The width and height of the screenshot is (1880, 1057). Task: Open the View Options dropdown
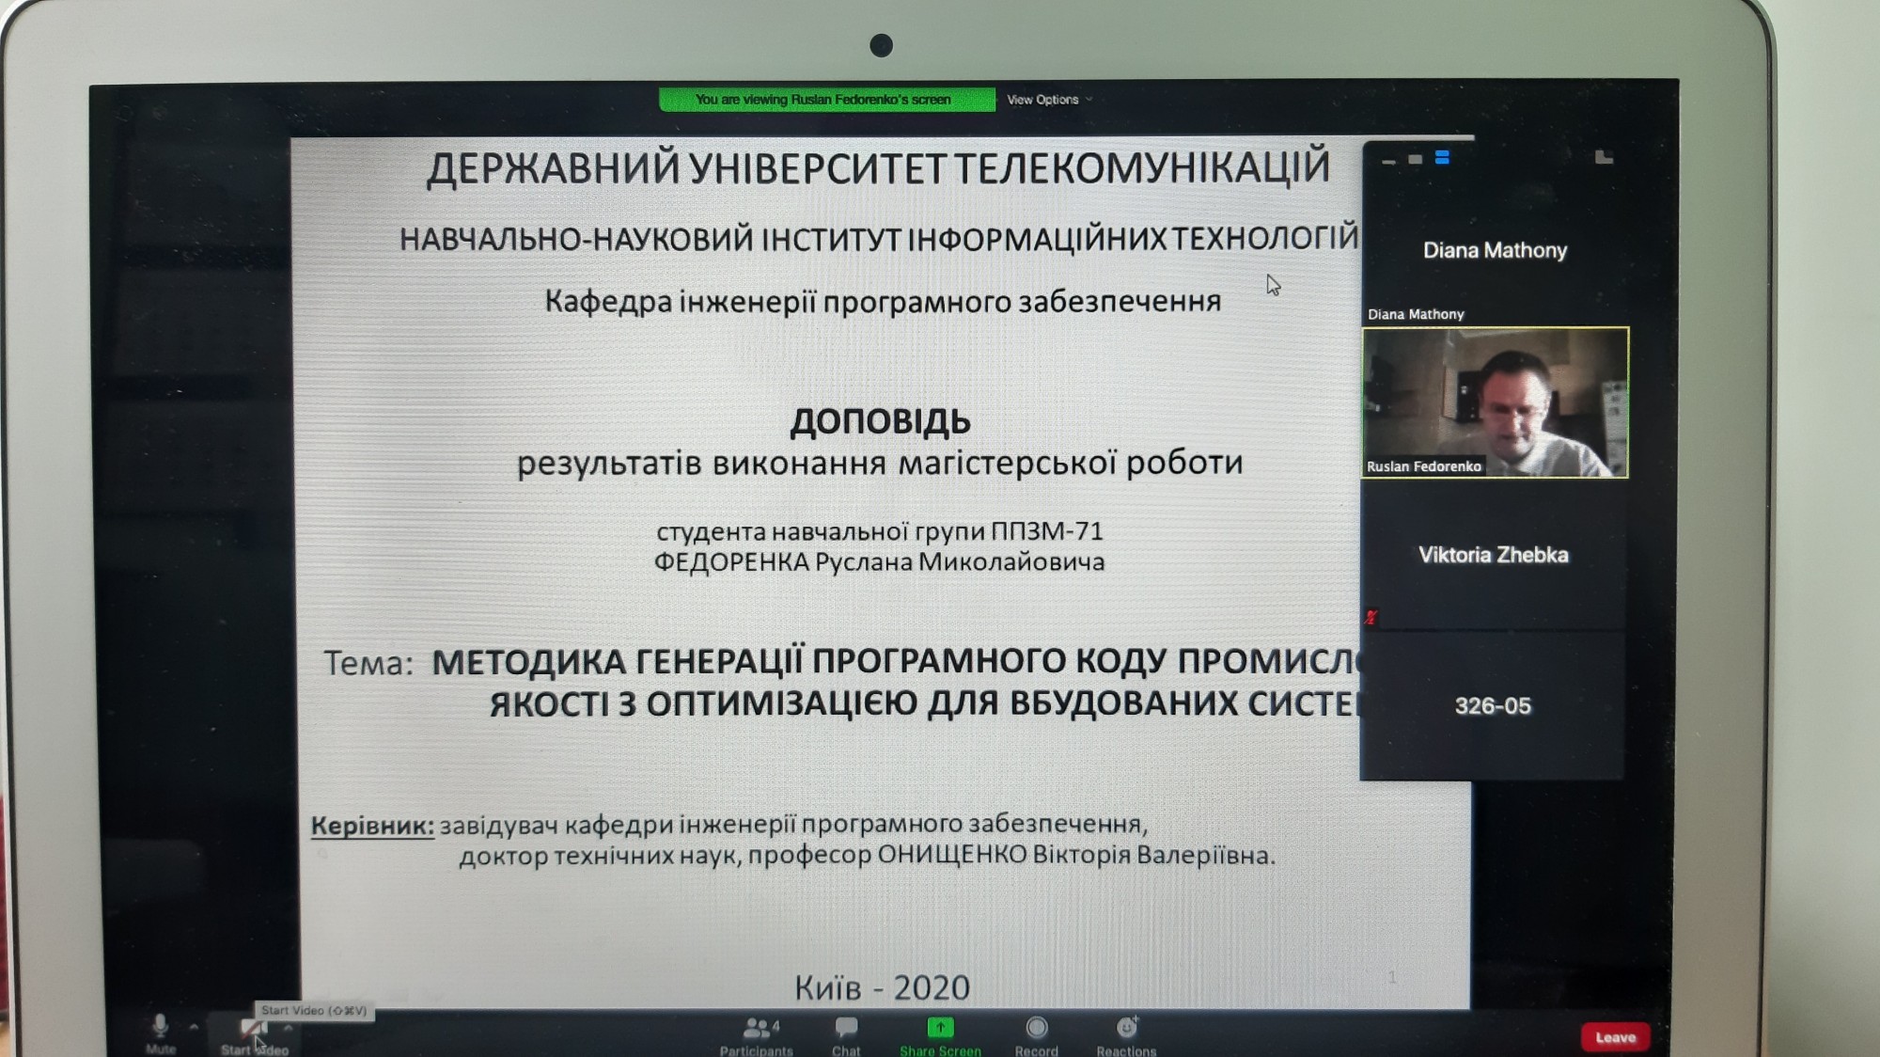coord(1048,100)
